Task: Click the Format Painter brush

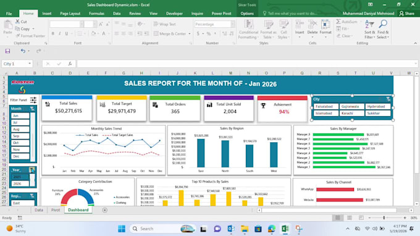Action: [18, 36]
